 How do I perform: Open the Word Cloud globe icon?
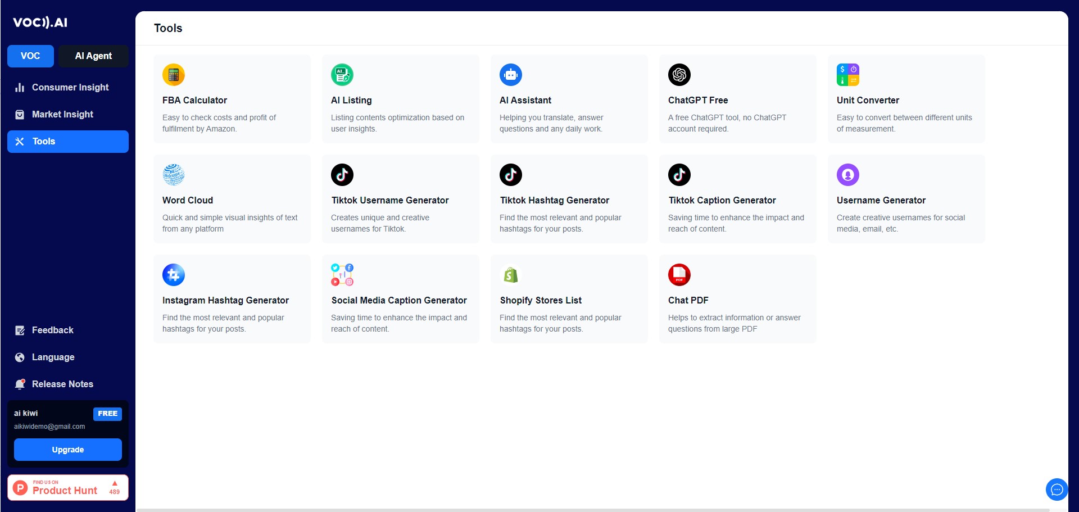pos(174,175)
